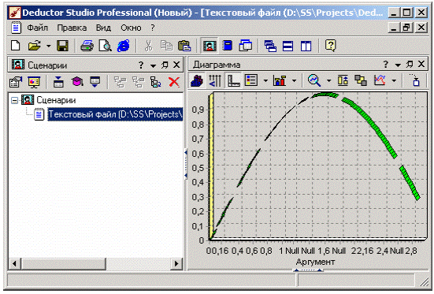Viewport: 434px width, 294px height.
Task: Delete node with the red X icon
Action: click(x=174, y=82)
